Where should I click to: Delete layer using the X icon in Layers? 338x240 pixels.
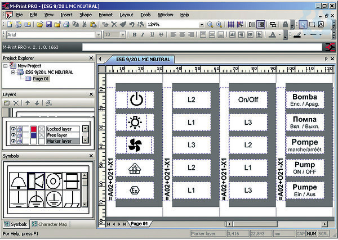(16, 103)
